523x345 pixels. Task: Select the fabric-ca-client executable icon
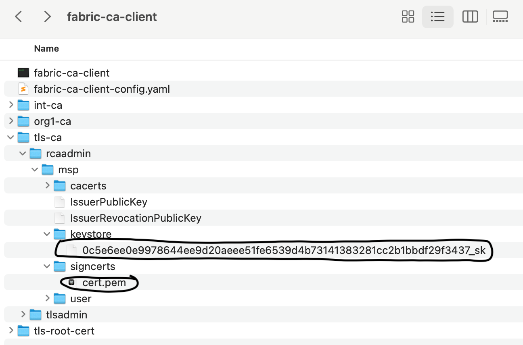24,73
